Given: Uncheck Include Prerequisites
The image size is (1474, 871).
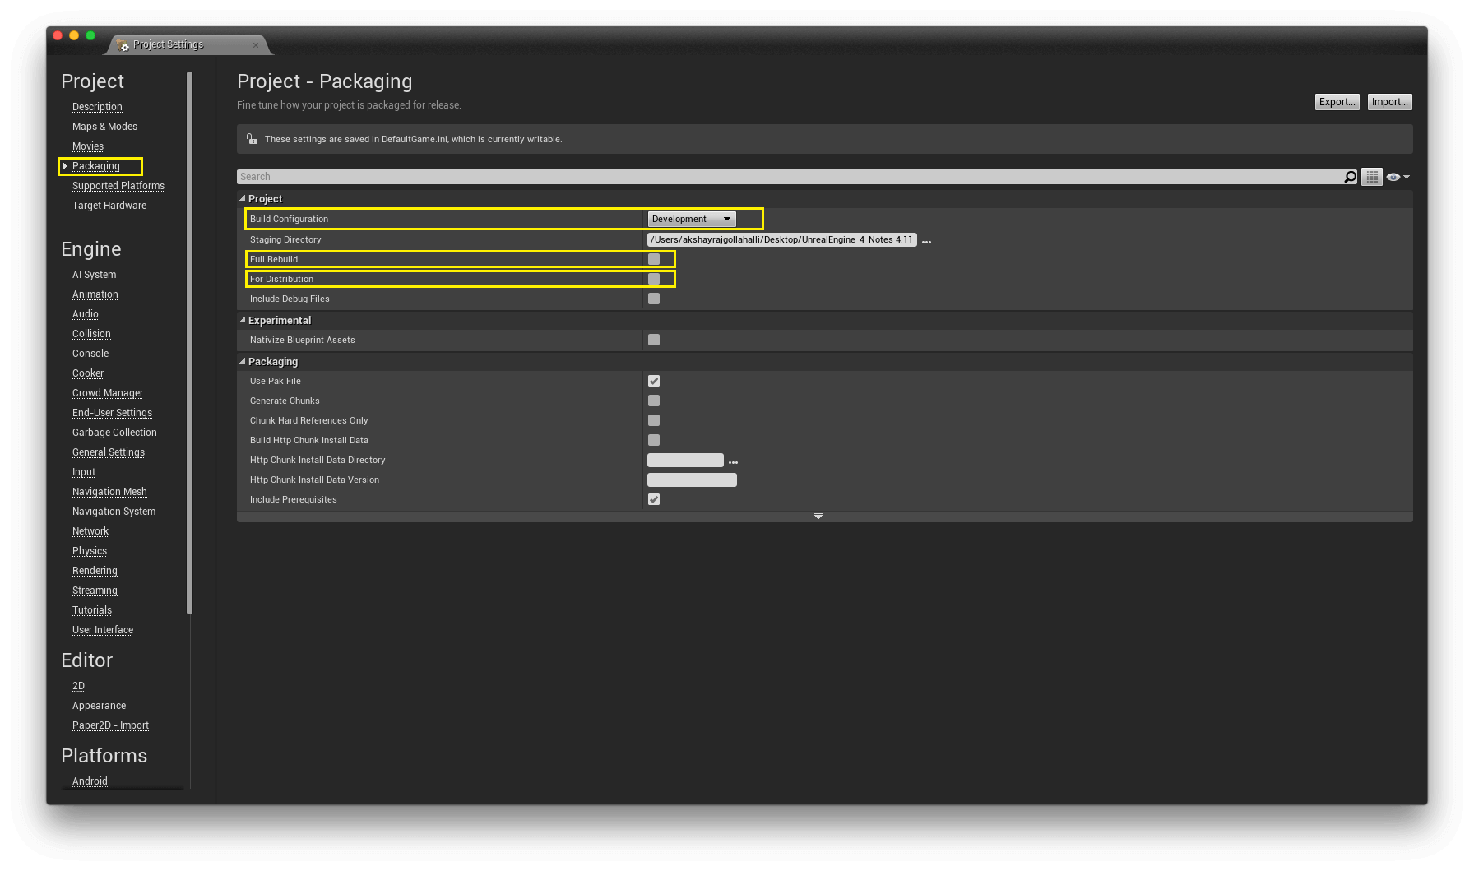Looking at the screenshot, I should 653,498.
